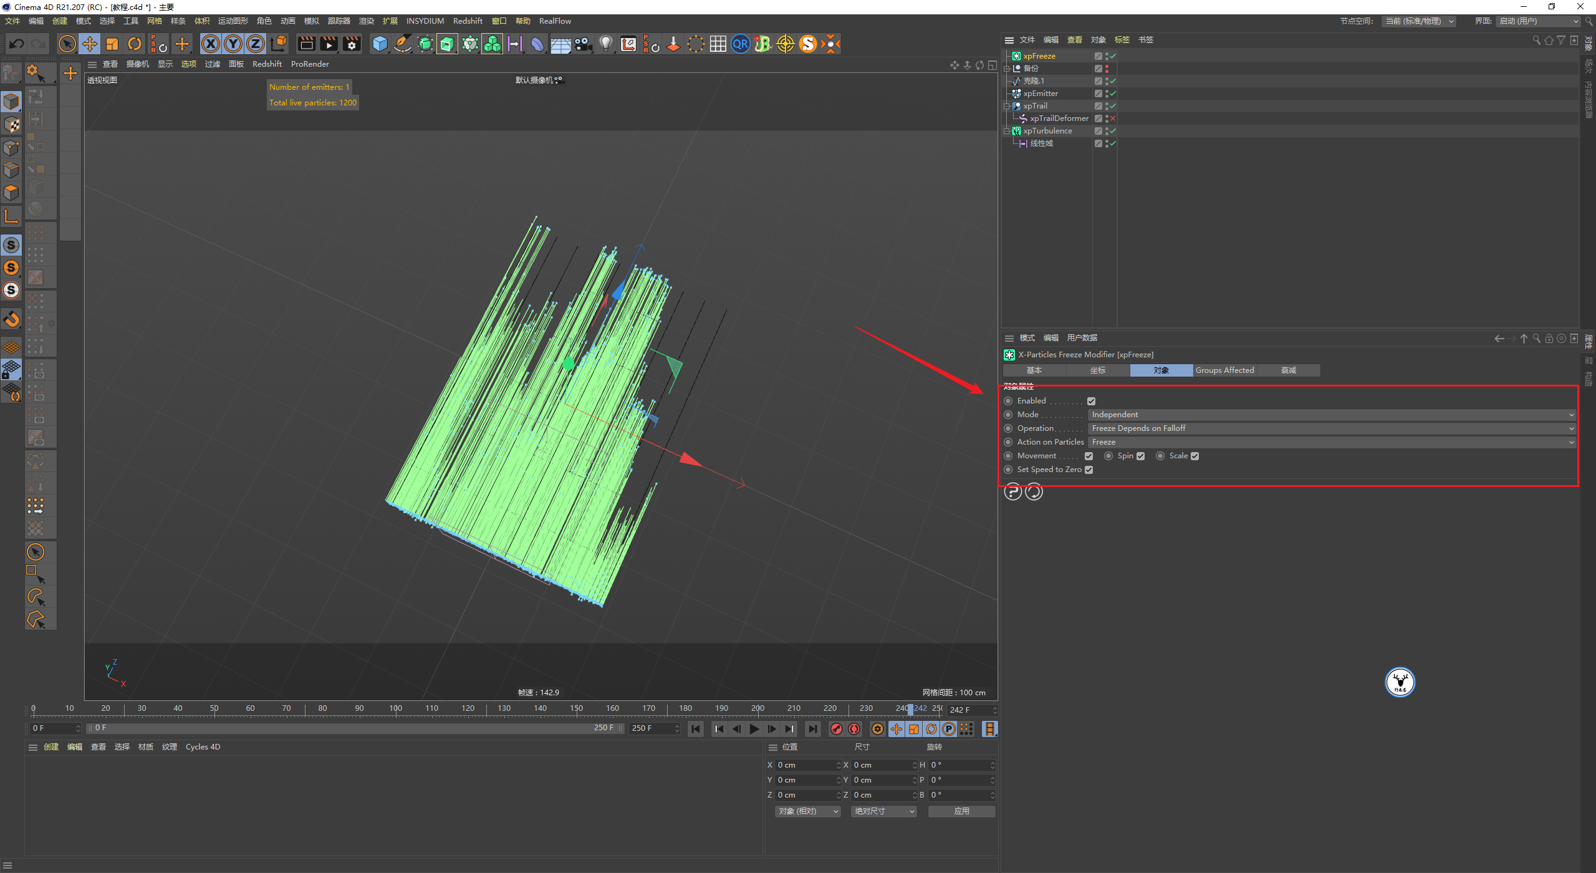Click the 应用 apply button
Viewport: 1596px width, 873px height.
pos(961,811)
